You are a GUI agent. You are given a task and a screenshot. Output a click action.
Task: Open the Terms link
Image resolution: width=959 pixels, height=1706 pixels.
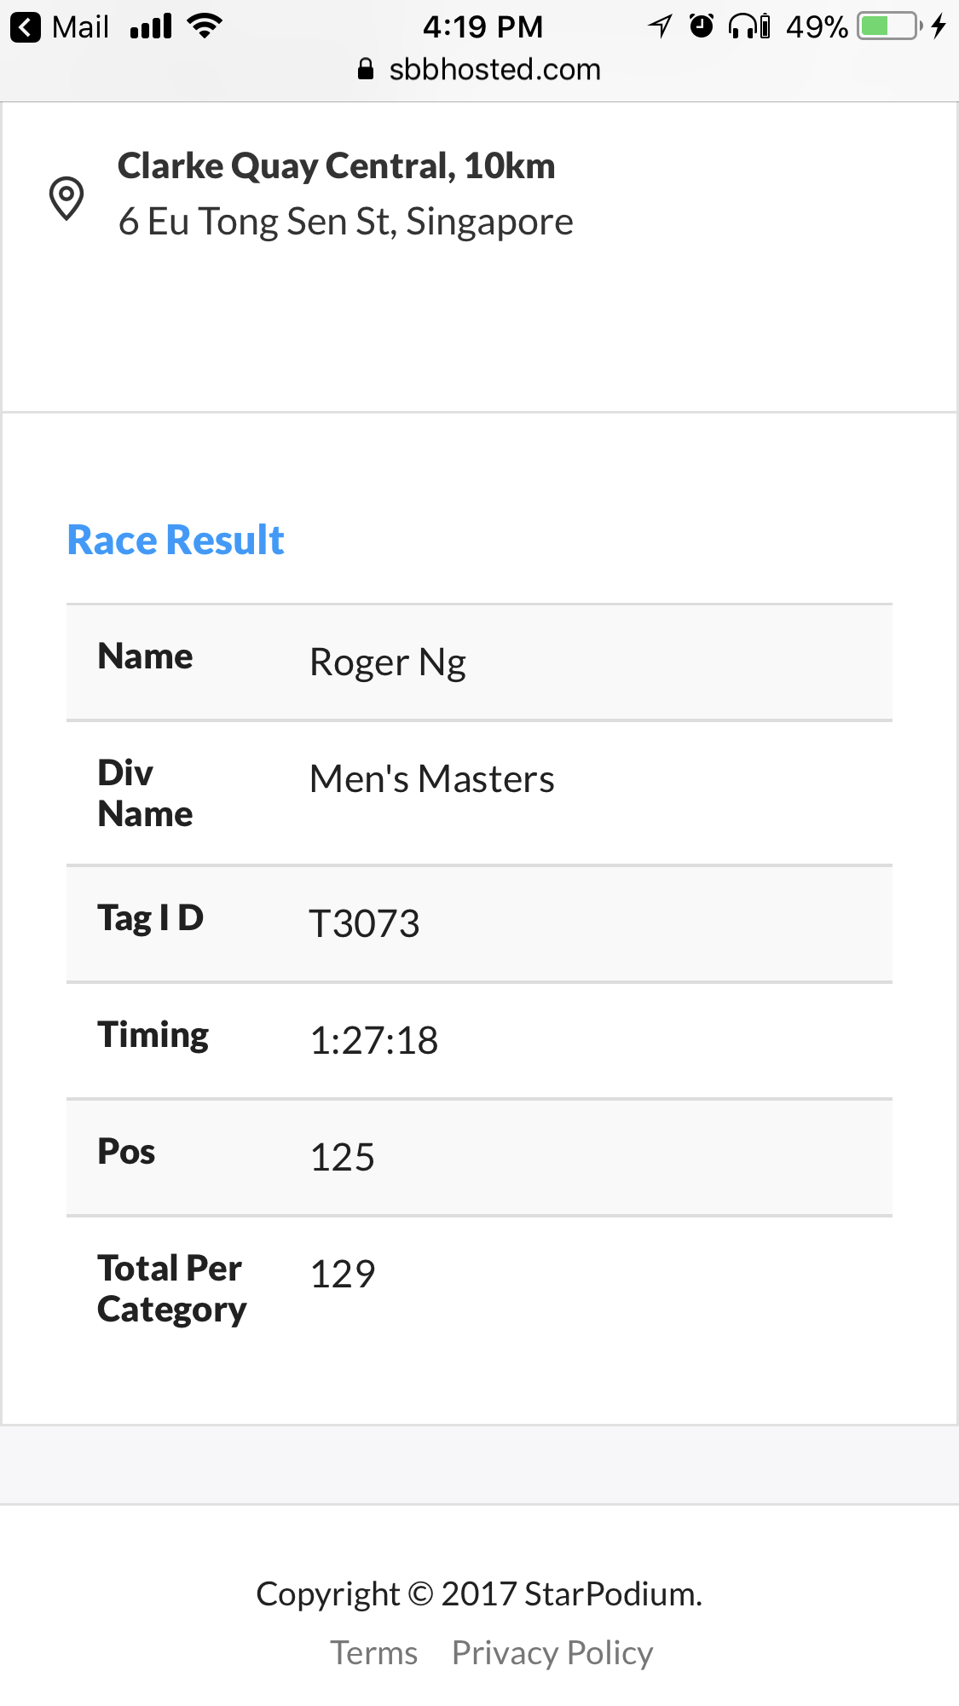click(374, 1652)
